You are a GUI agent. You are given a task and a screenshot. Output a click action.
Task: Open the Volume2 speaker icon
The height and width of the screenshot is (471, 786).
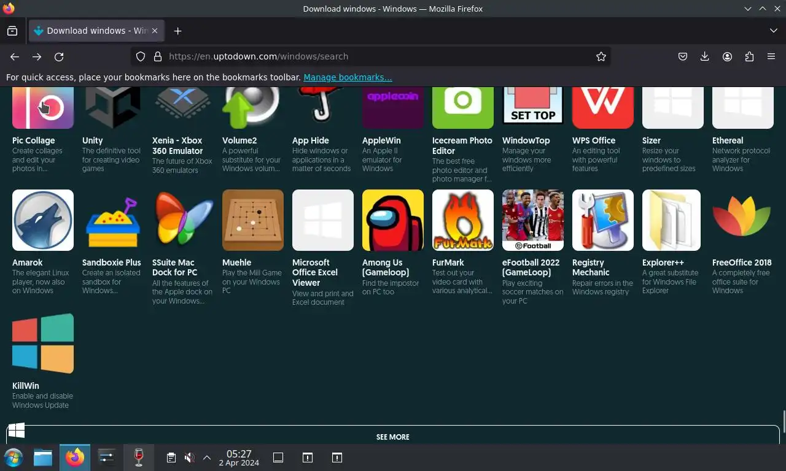253,108
